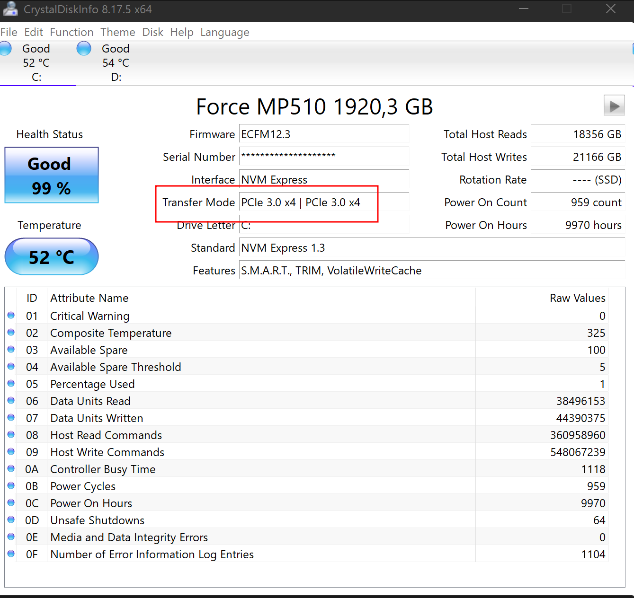Minimize the CrystalDiskInfo window

(524, 9)
